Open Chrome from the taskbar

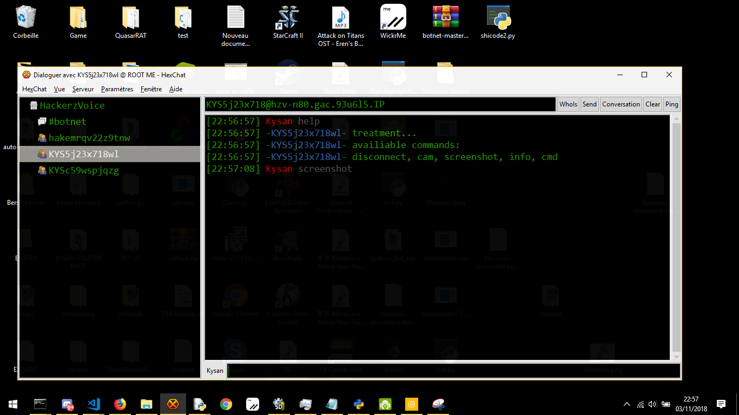226,404
